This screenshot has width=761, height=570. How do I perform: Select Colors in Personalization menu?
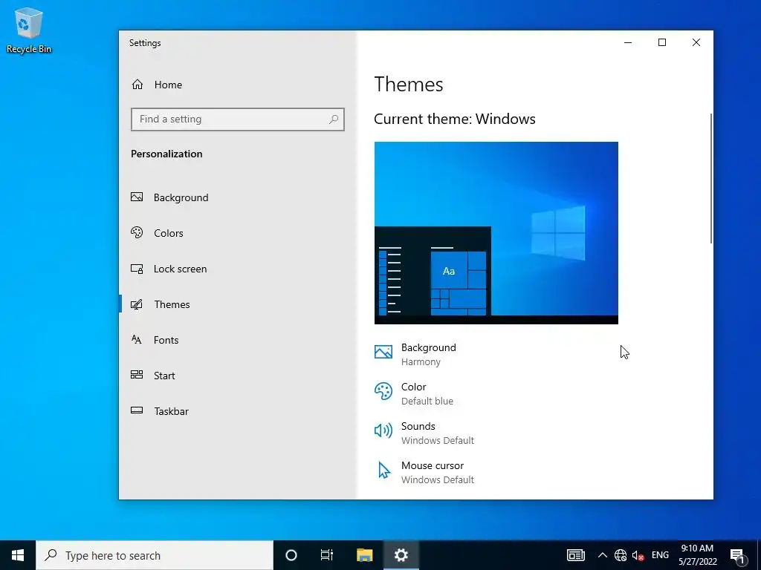coord(237,232)
